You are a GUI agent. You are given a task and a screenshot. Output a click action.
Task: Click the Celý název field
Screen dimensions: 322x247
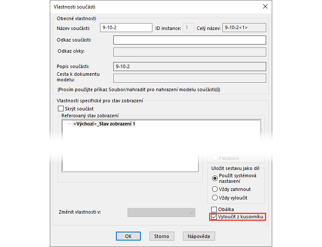point(244,28)
